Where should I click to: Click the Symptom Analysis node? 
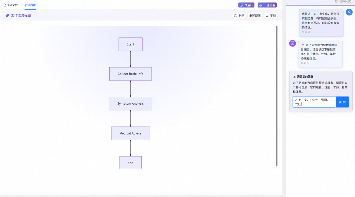click(x=130, y=103)
